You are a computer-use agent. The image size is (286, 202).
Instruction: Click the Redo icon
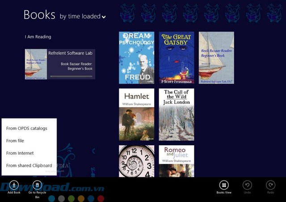click(x=270, y=185)
